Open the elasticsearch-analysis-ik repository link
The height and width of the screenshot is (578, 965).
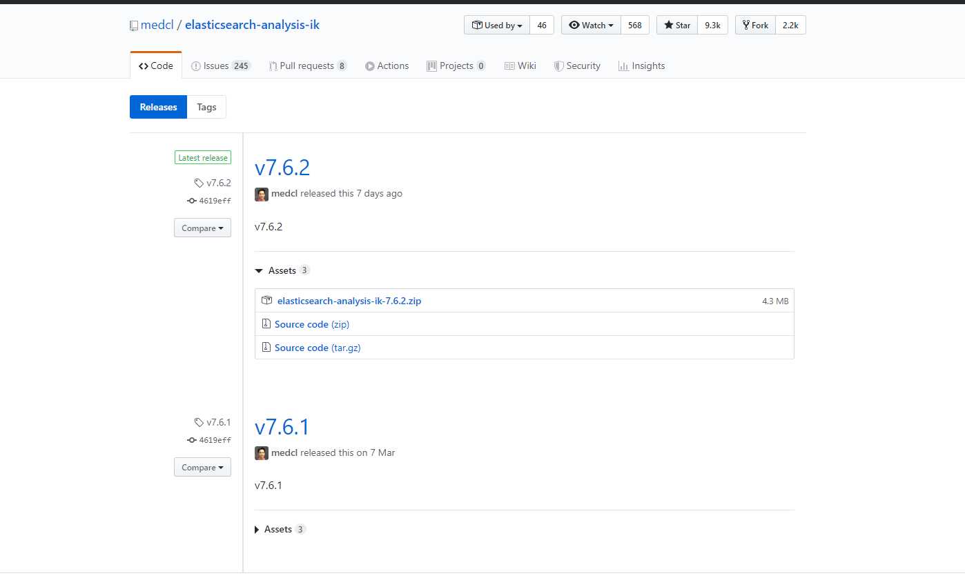252,25
